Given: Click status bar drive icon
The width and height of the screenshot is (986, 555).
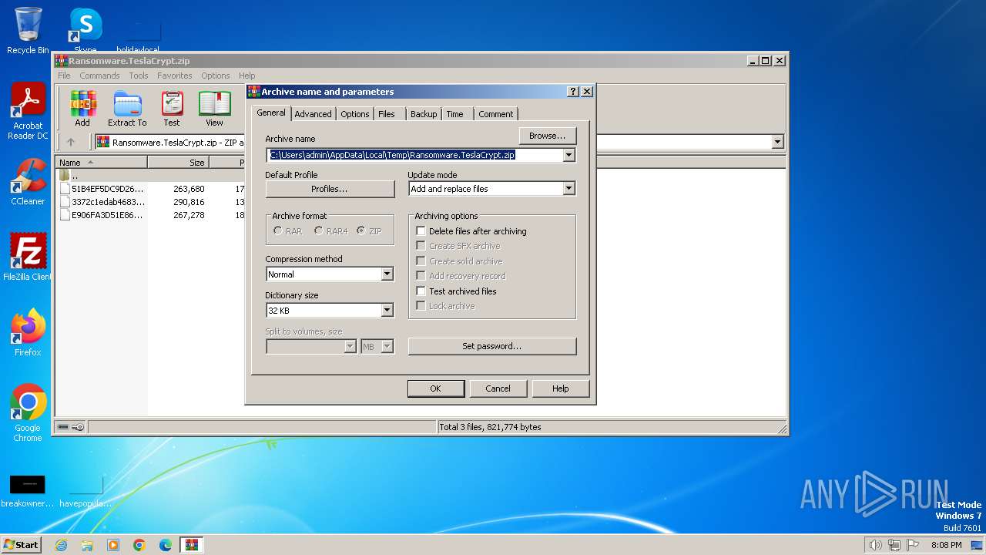Looking at the screenshot, I should (64, 427).
